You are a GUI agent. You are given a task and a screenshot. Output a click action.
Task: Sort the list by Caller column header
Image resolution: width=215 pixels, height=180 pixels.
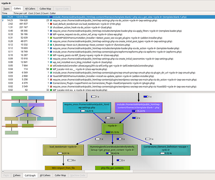click(x=53, y=13)
